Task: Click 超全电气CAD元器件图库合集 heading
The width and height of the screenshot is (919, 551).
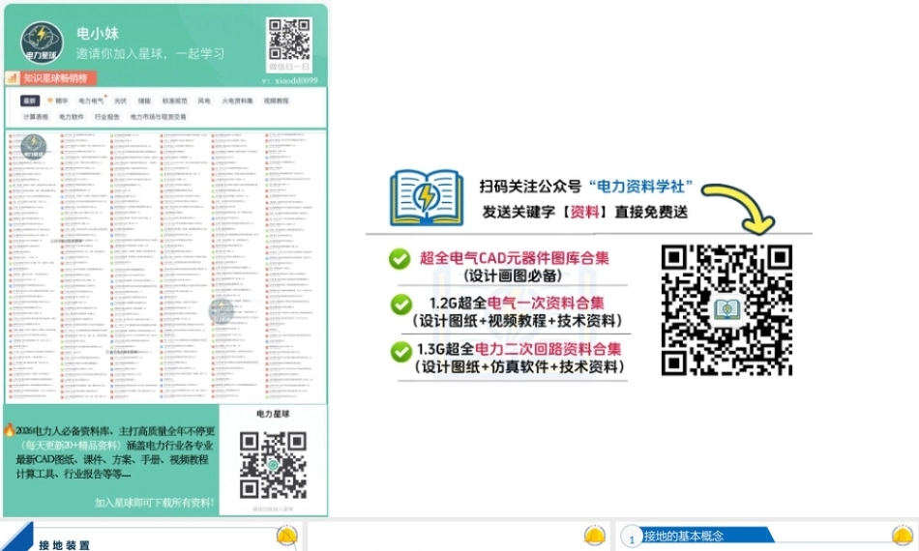Action: (515, 258)
